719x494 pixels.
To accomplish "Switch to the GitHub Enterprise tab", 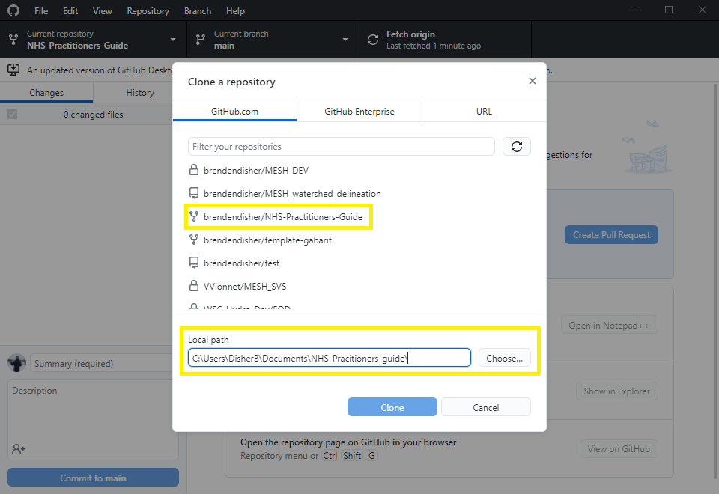I will 359,111.
